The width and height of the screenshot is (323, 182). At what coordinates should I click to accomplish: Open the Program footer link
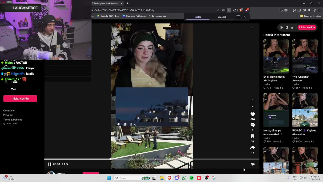pyautogui.click(x=8, y=115)
